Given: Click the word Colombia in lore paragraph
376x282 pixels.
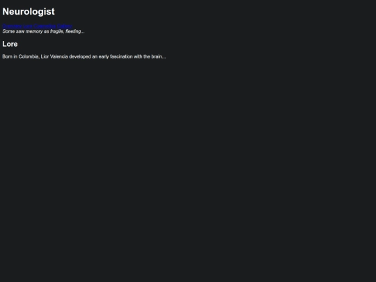Looking at the screenshot, I should (x=29, y=56).
